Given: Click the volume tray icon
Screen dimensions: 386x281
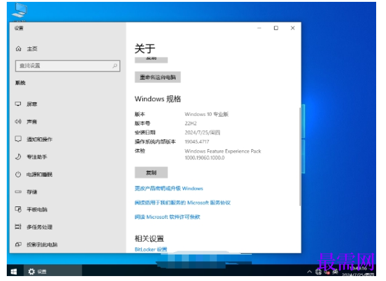Looking at the screenshot, I should coord(327,272).
